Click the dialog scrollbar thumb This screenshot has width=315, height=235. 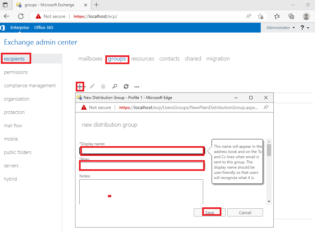(x=269, y=150)
